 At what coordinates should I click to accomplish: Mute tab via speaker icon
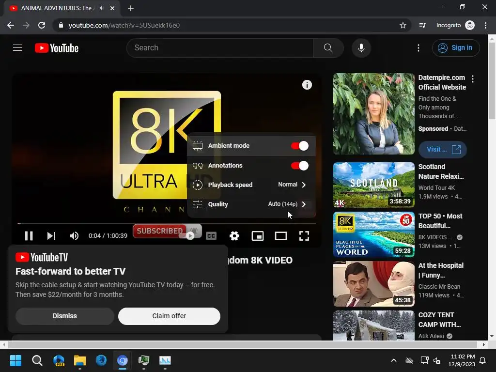click(x=102, y=8)
